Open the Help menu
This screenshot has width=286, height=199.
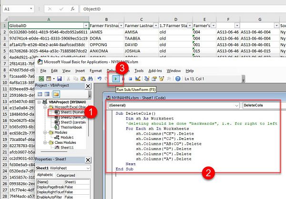click(x=190, y=71)
